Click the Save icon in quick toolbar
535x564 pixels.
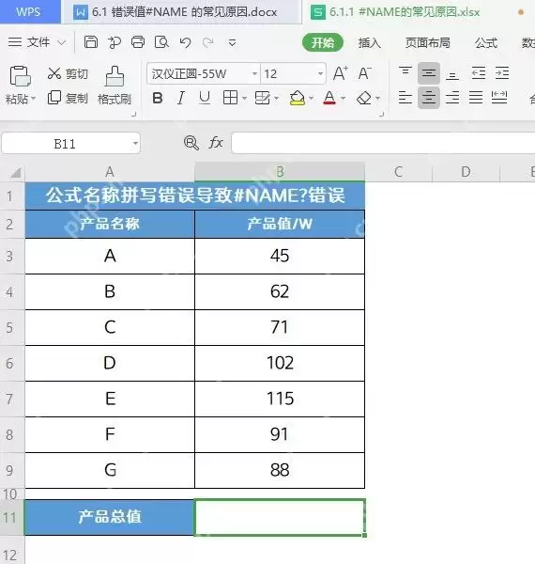(x=91, y=42)
